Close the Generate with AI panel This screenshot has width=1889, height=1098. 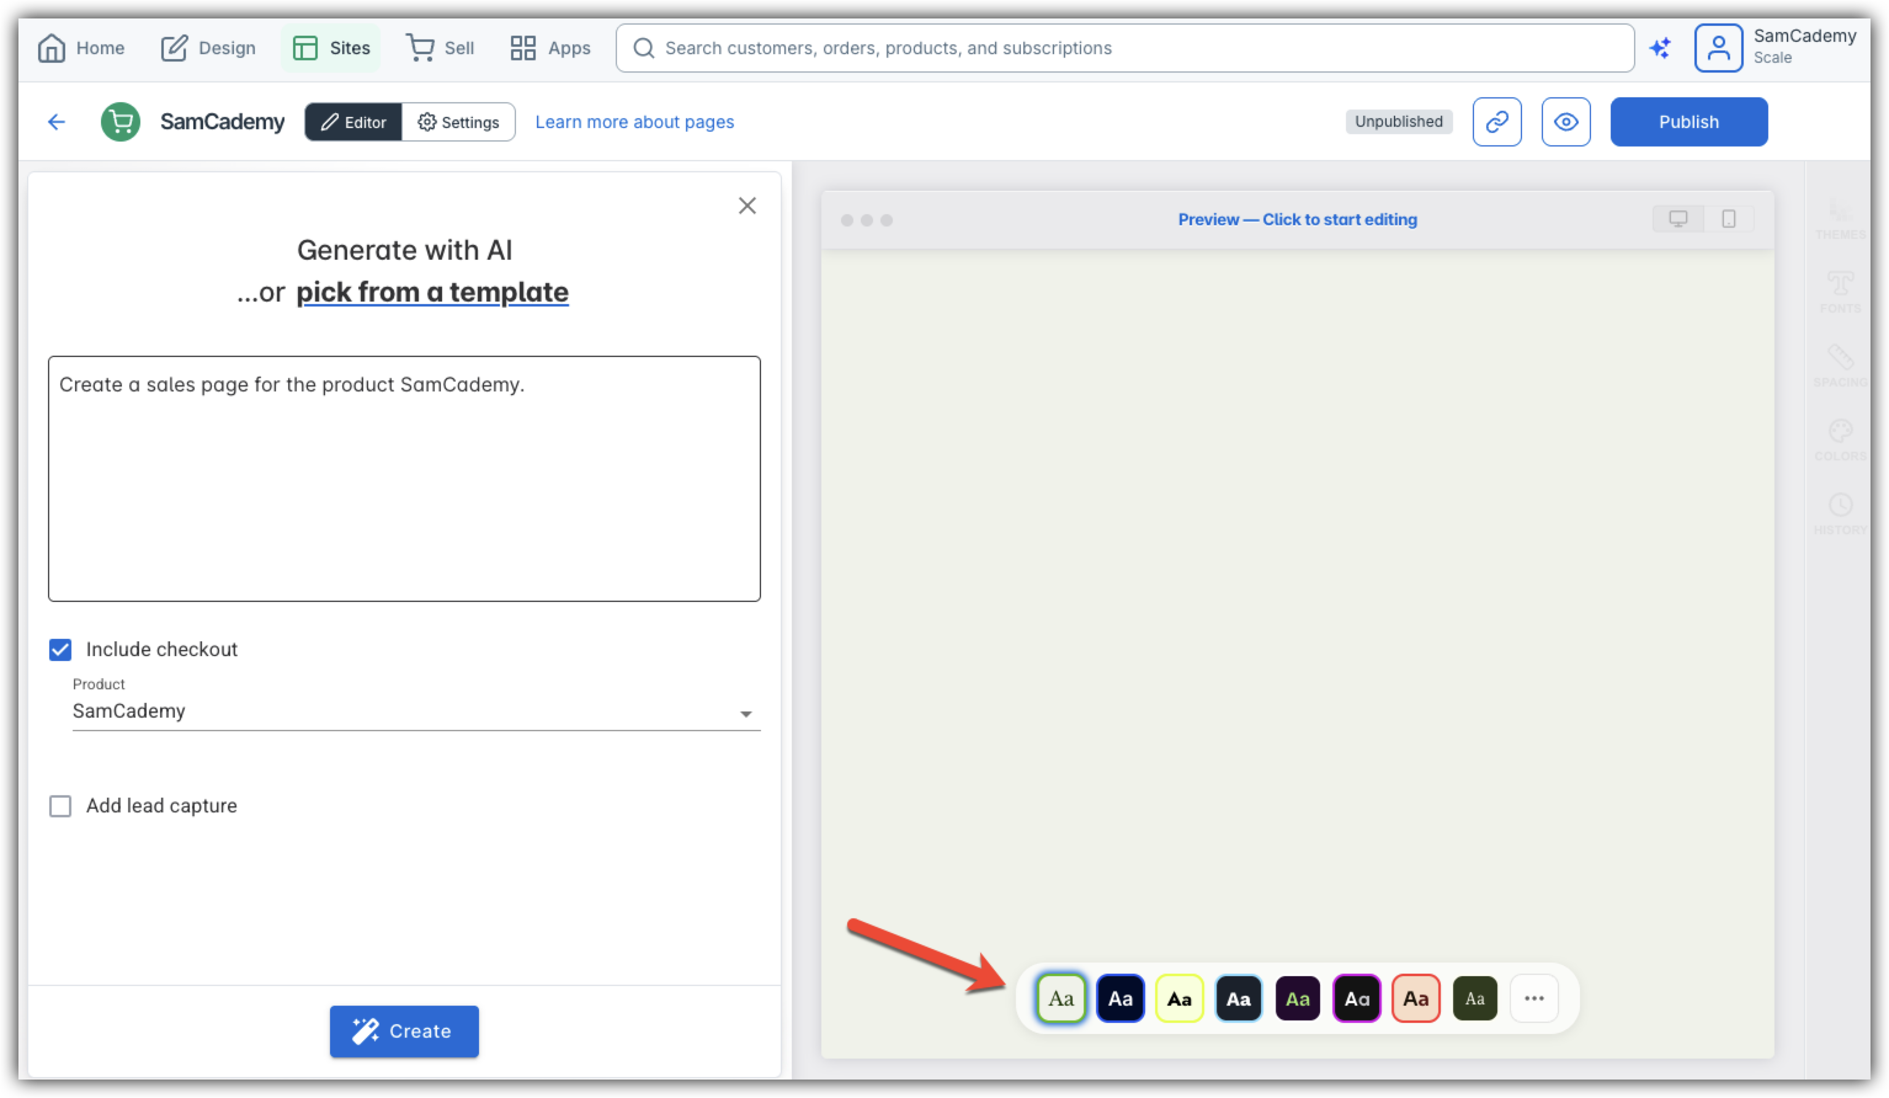[x=747, y=206]
